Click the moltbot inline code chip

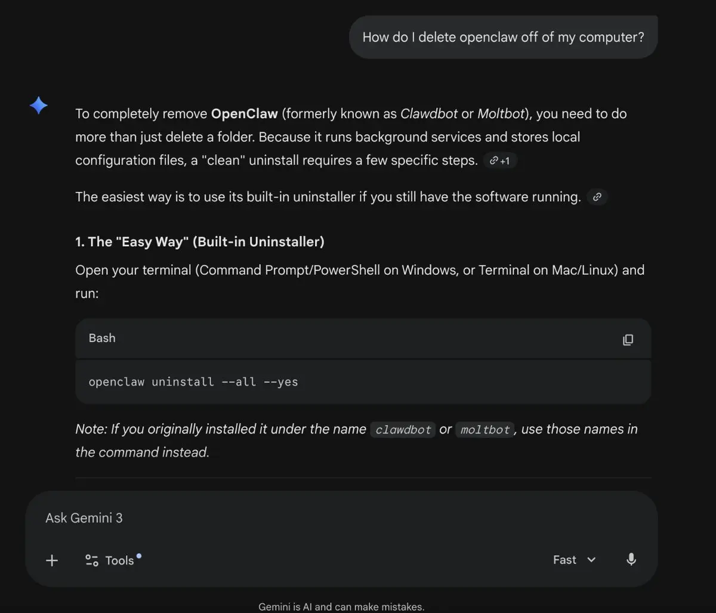[x=485, y=430]
